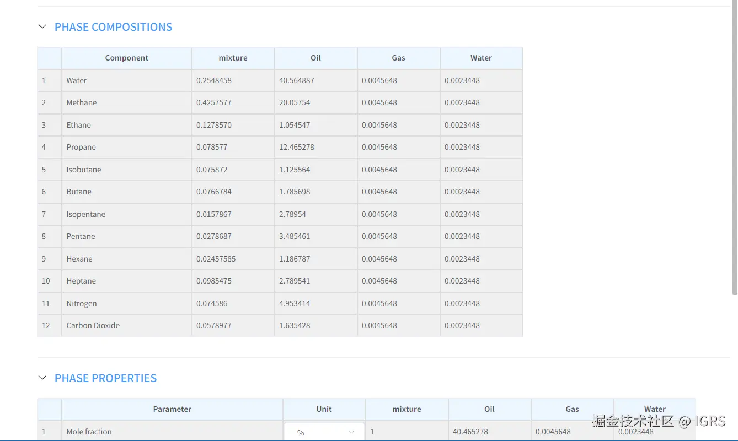This screenshot has width=738, height=441.
Task: Click the PHASE PROPERTIES heading
Action: 105,378
